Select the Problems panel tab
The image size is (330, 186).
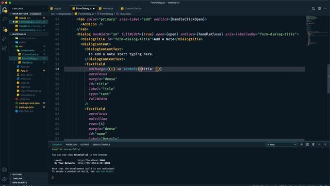[x=71, y=145]
